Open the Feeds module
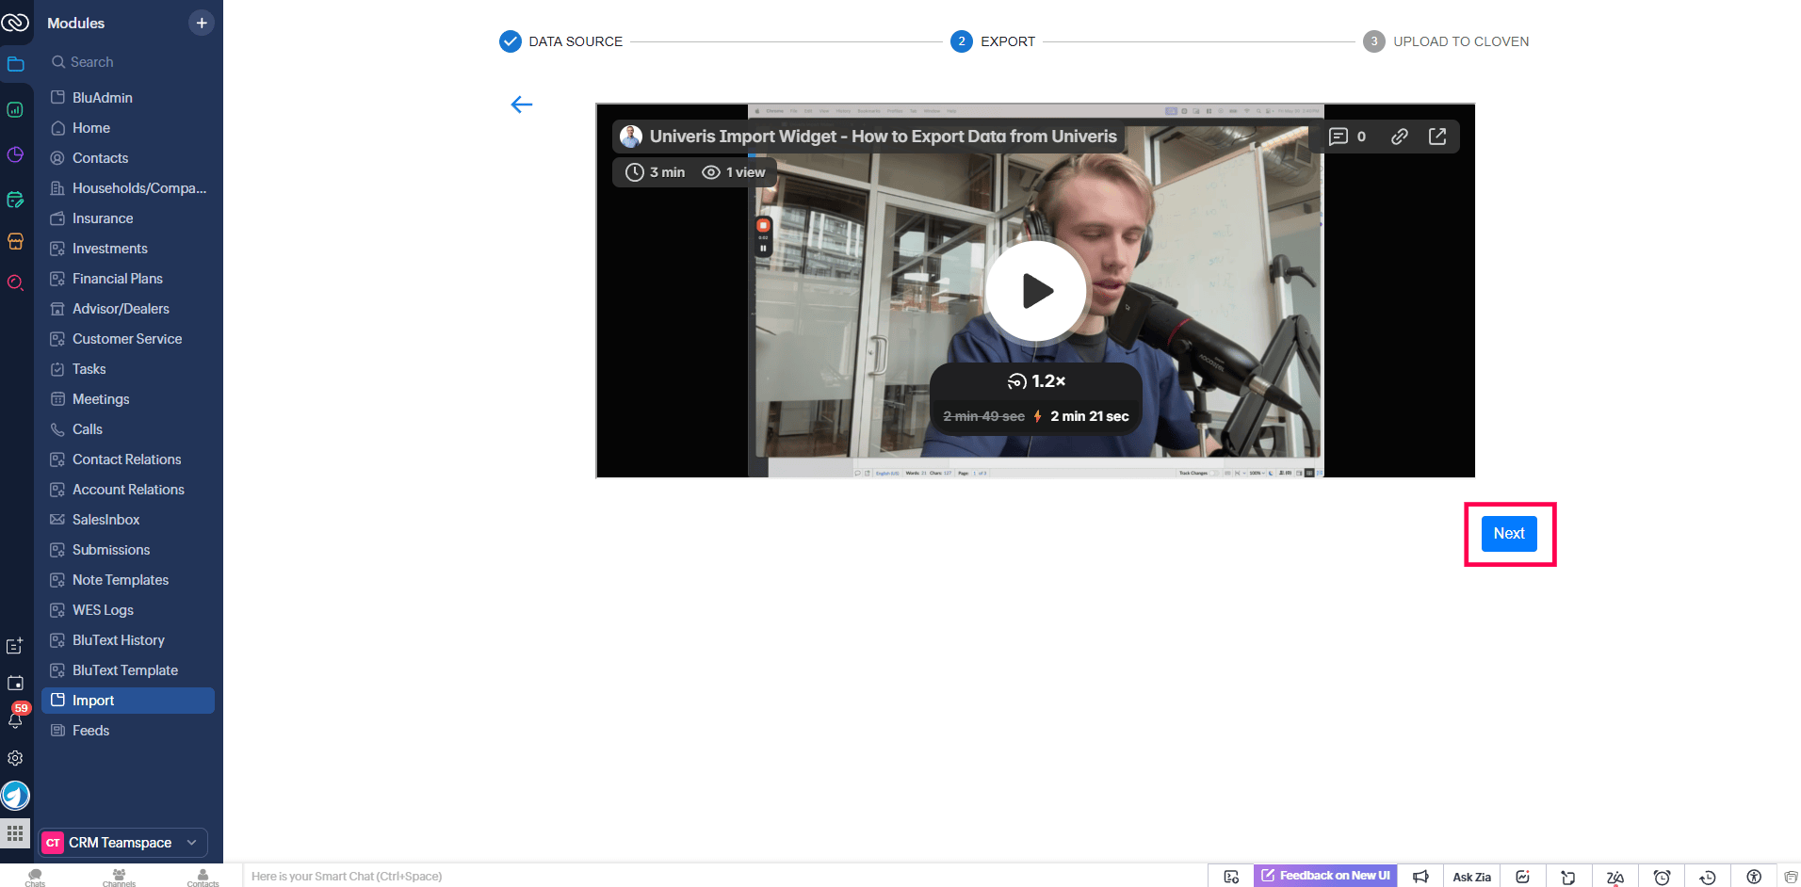The width and height of the screenshot is (1801, 887). [128, 731]
